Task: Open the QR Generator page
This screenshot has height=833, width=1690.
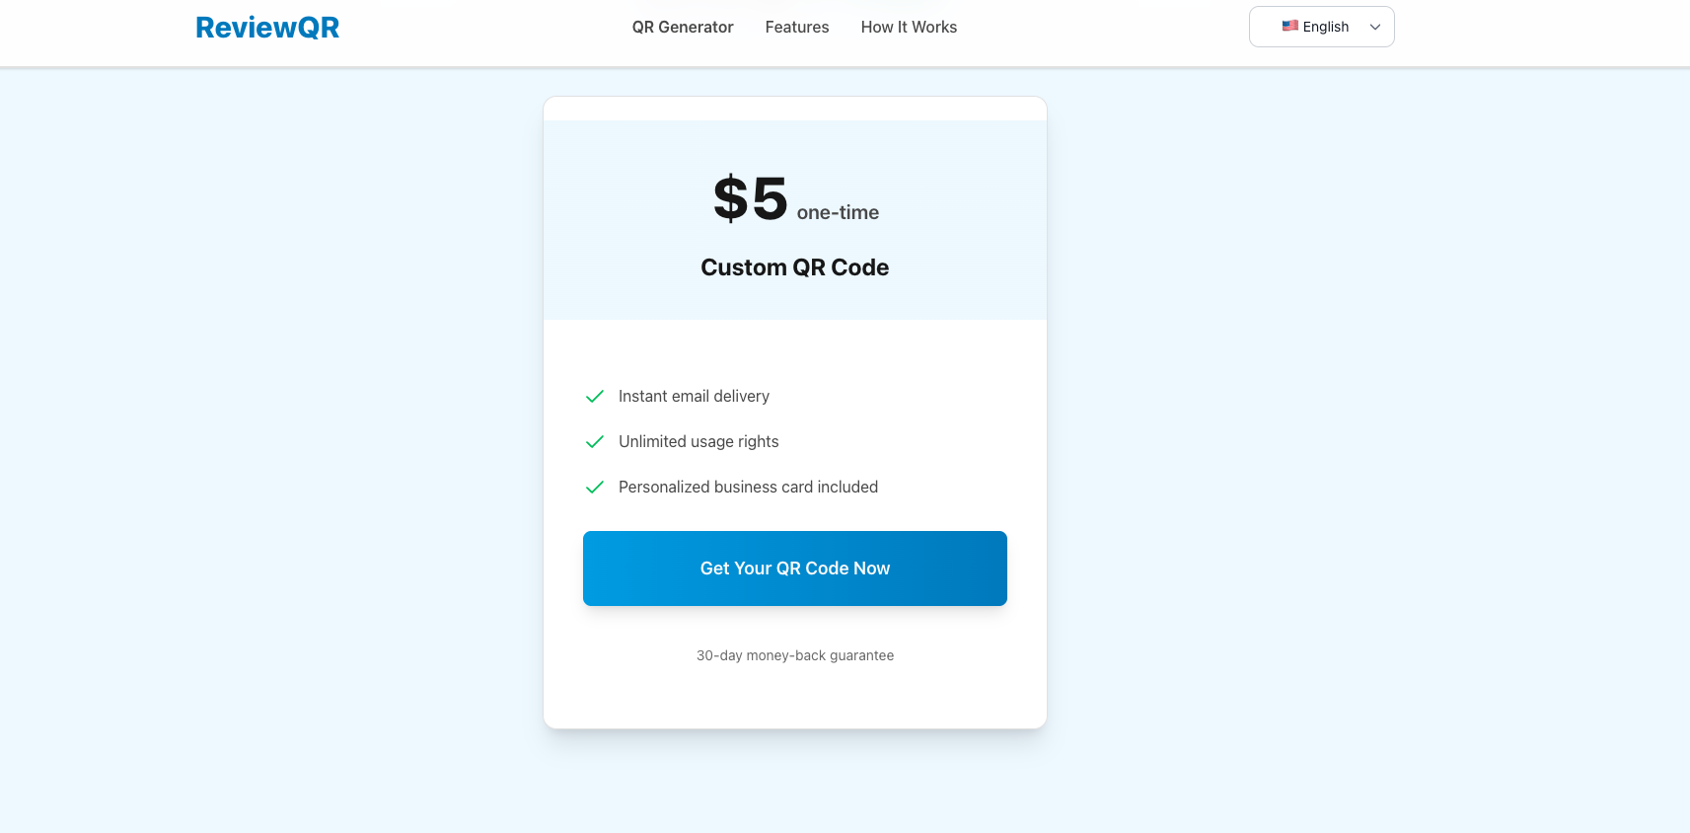Action: pos(682,27)
